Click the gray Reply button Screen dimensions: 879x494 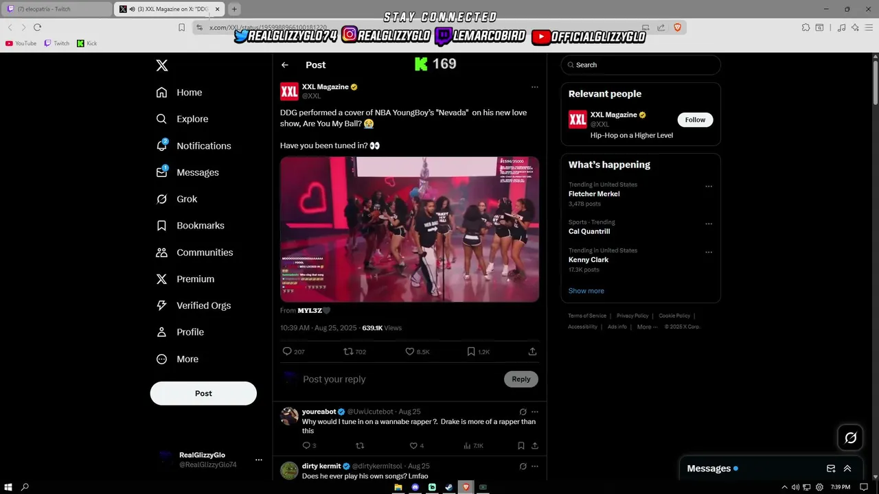pos(521,379)
